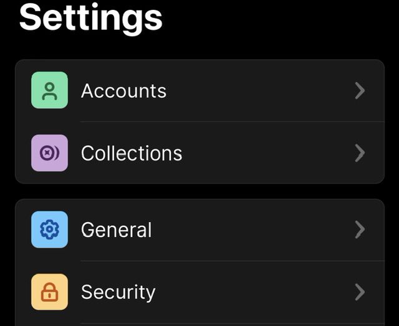Expand Accounts using its chevron arrow

point(359,91)
